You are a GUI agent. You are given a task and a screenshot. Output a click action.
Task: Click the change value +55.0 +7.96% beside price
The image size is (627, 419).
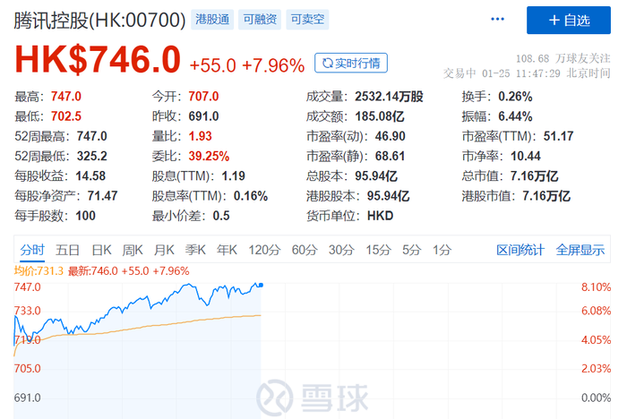(246, 65)
